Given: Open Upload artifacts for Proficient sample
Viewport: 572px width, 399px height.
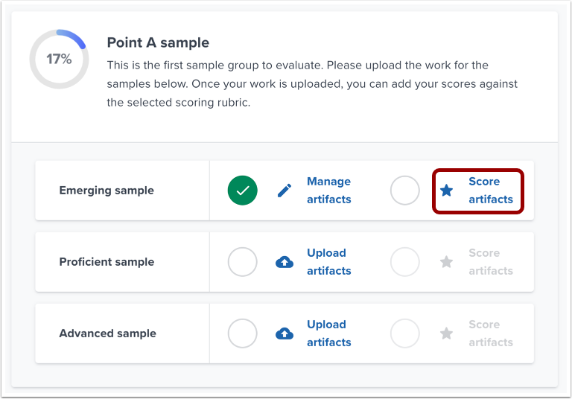Looking at the screenshot, I should [328, 262].
